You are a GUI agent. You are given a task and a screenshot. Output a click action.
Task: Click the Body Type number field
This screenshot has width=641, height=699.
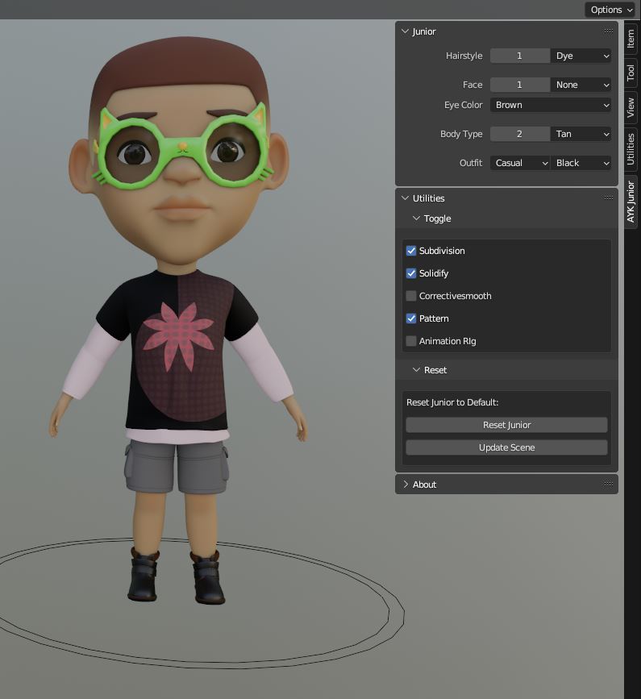point(519,134)
